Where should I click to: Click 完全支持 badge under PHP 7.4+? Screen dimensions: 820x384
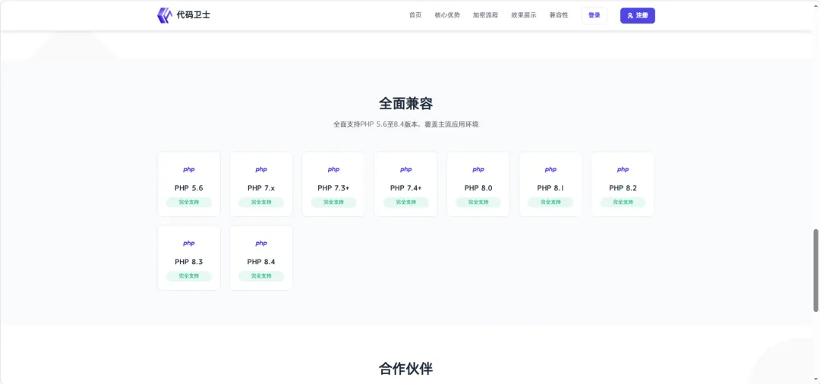pyautogui.click(x=405, y=202)
